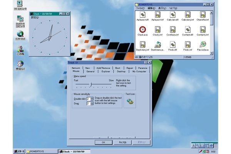Viewport: 231px width, 154px height.
Task: Click the POWERTOYS vertical scrollbar thumb
Action: coord(211,20)
